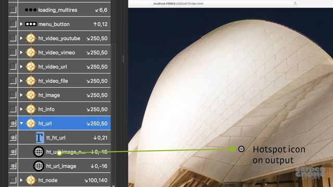Toggle visibility checkbox for ht_image

click(13, 95)
